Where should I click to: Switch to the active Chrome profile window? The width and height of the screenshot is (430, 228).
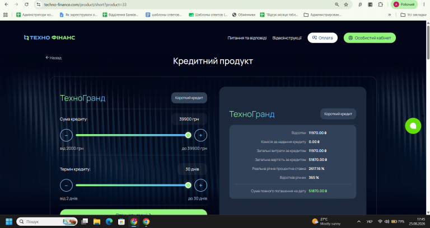[x=134, y=221]
